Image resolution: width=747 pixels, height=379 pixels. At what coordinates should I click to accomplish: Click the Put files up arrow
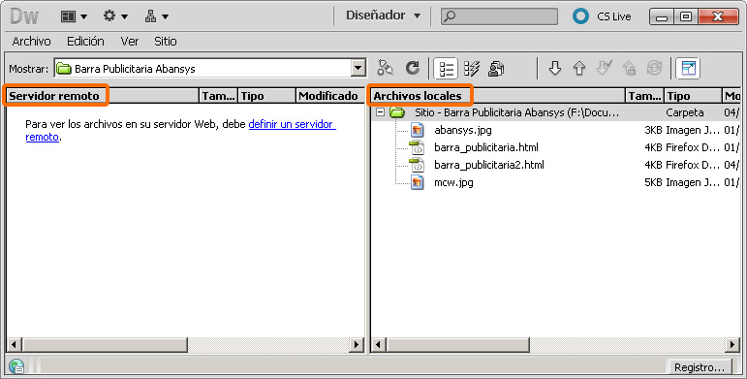tap(579, 68)
